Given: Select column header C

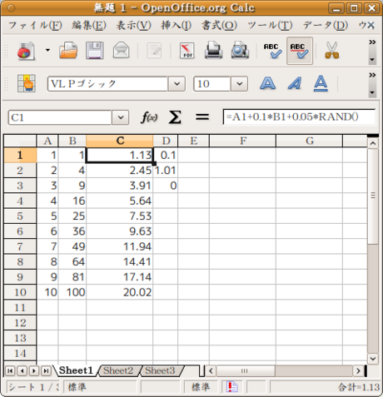Looking at the screenshot, I should tap(120, 141).
